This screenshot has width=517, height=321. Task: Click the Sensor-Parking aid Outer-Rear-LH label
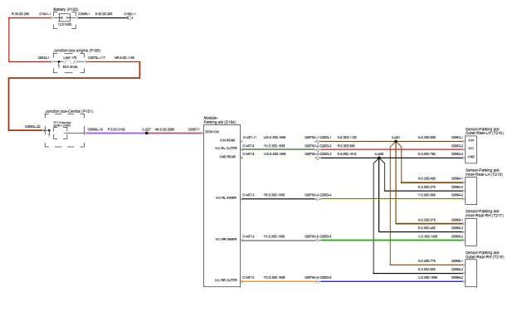coord(485,131)
